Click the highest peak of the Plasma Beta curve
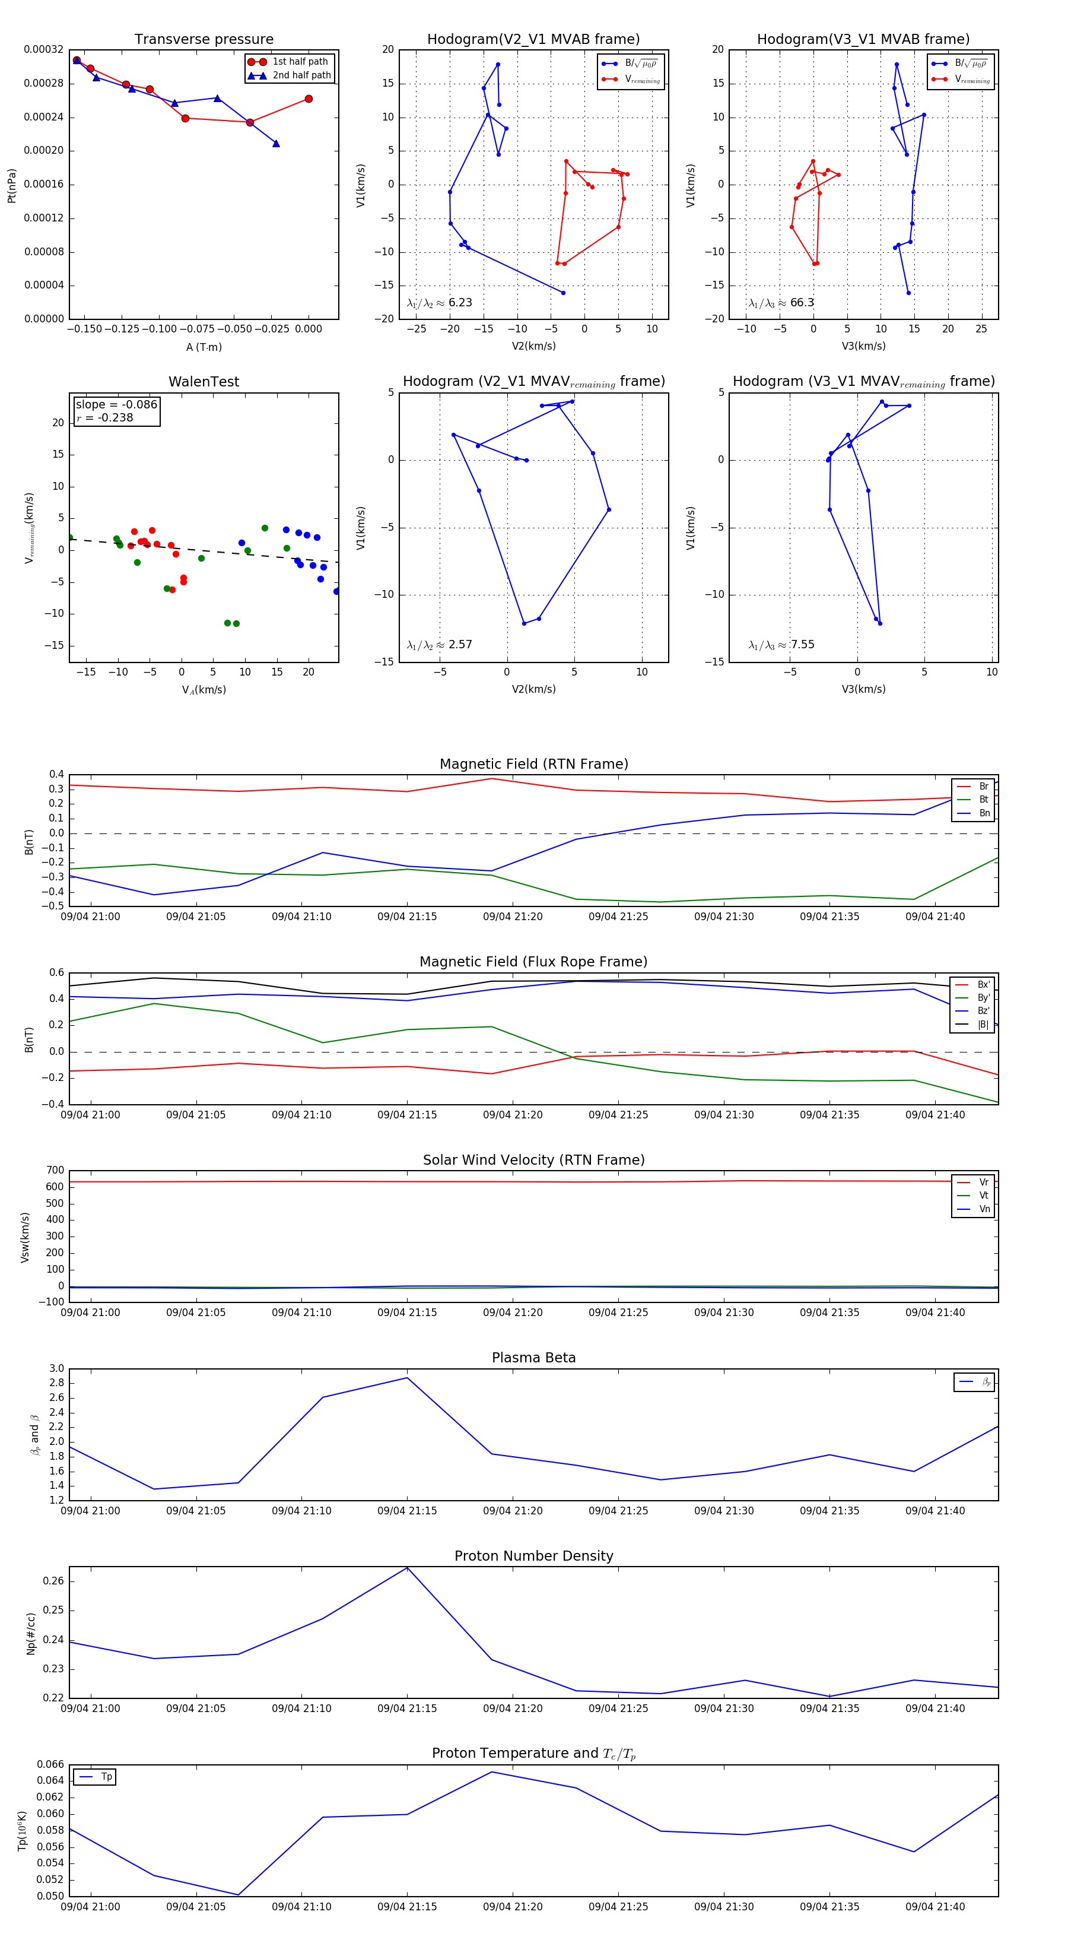This screenshot has width=1068, height=1959. (408, 1378)
